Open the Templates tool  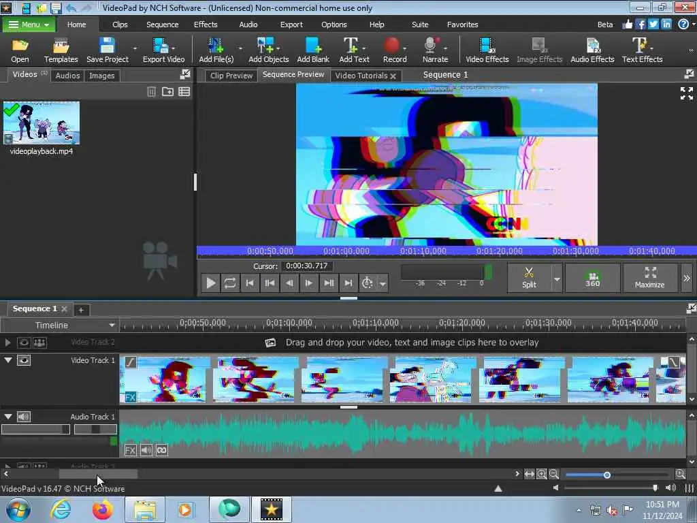61,50
